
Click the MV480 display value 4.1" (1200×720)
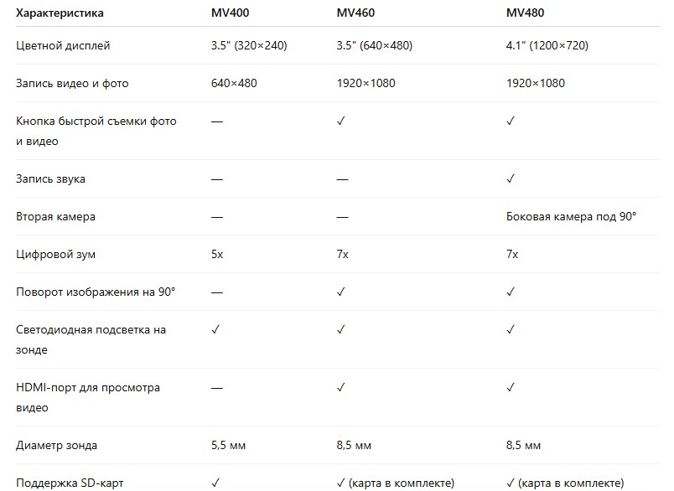pyautogui.click(x=547, y=45)
